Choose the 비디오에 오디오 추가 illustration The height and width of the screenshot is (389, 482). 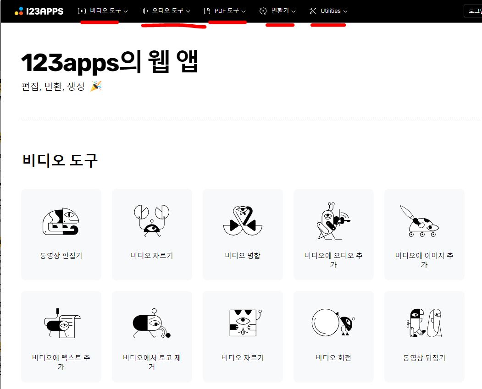coord(333,221)
